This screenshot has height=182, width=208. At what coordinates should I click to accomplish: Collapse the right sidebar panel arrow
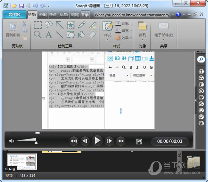coord(196,100)
